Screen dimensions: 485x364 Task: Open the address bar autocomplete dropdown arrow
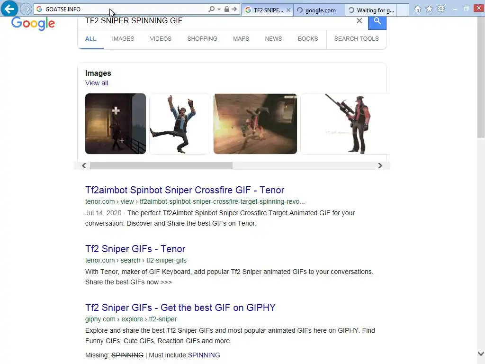point(219,9)
